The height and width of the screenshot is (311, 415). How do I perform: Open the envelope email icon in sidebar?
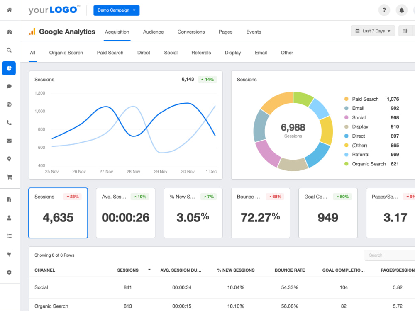pyautogui.click(x=9, y=141)
